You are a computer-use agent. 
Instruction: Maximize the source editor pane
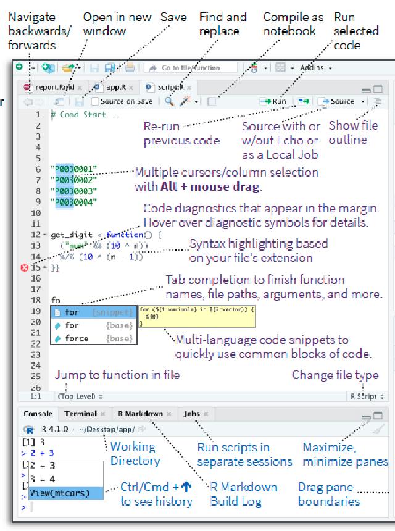click(x=377, y=89)
